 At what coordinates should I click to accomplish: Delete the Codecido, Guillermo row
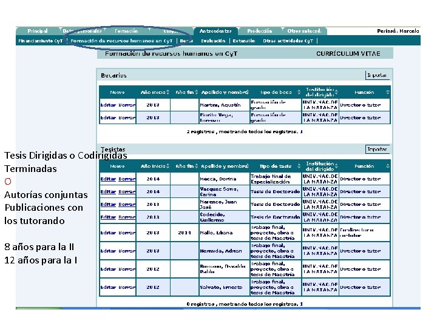click(127, 217)
